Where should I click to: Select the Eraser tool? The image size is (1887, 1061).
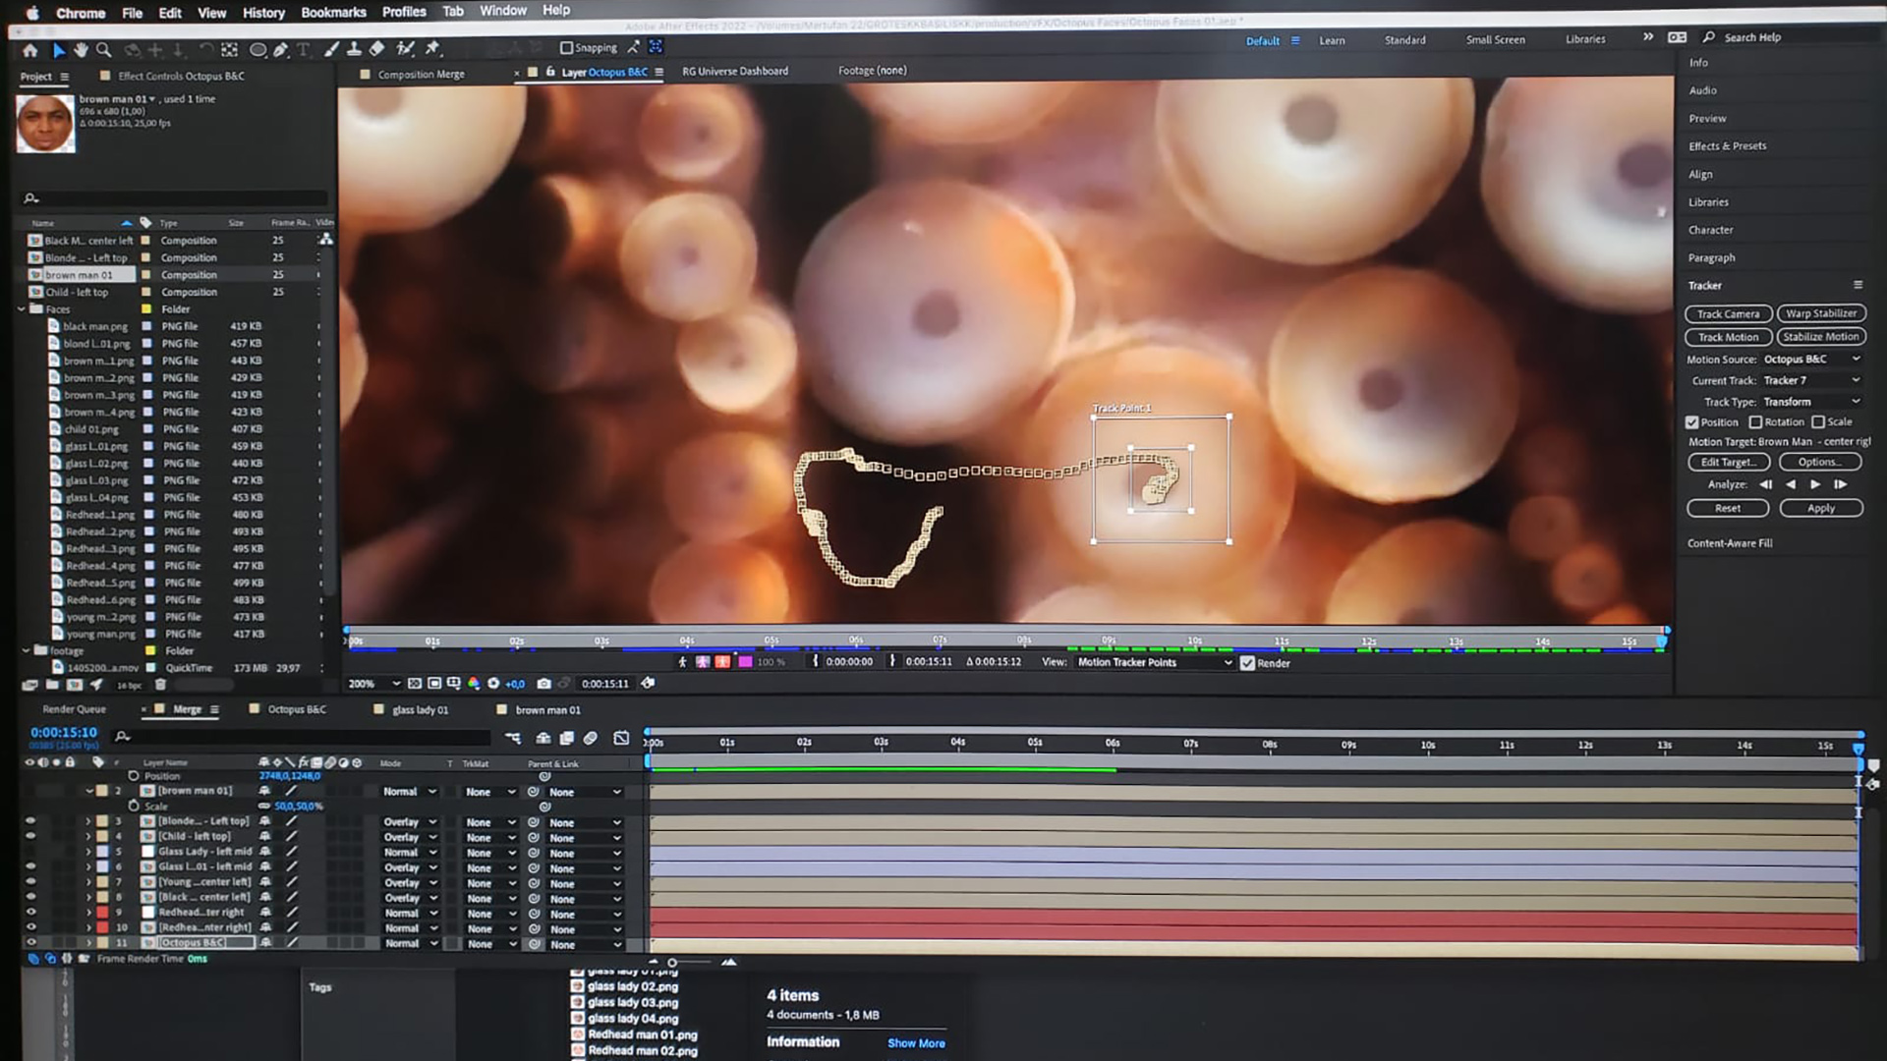(376, 48)
